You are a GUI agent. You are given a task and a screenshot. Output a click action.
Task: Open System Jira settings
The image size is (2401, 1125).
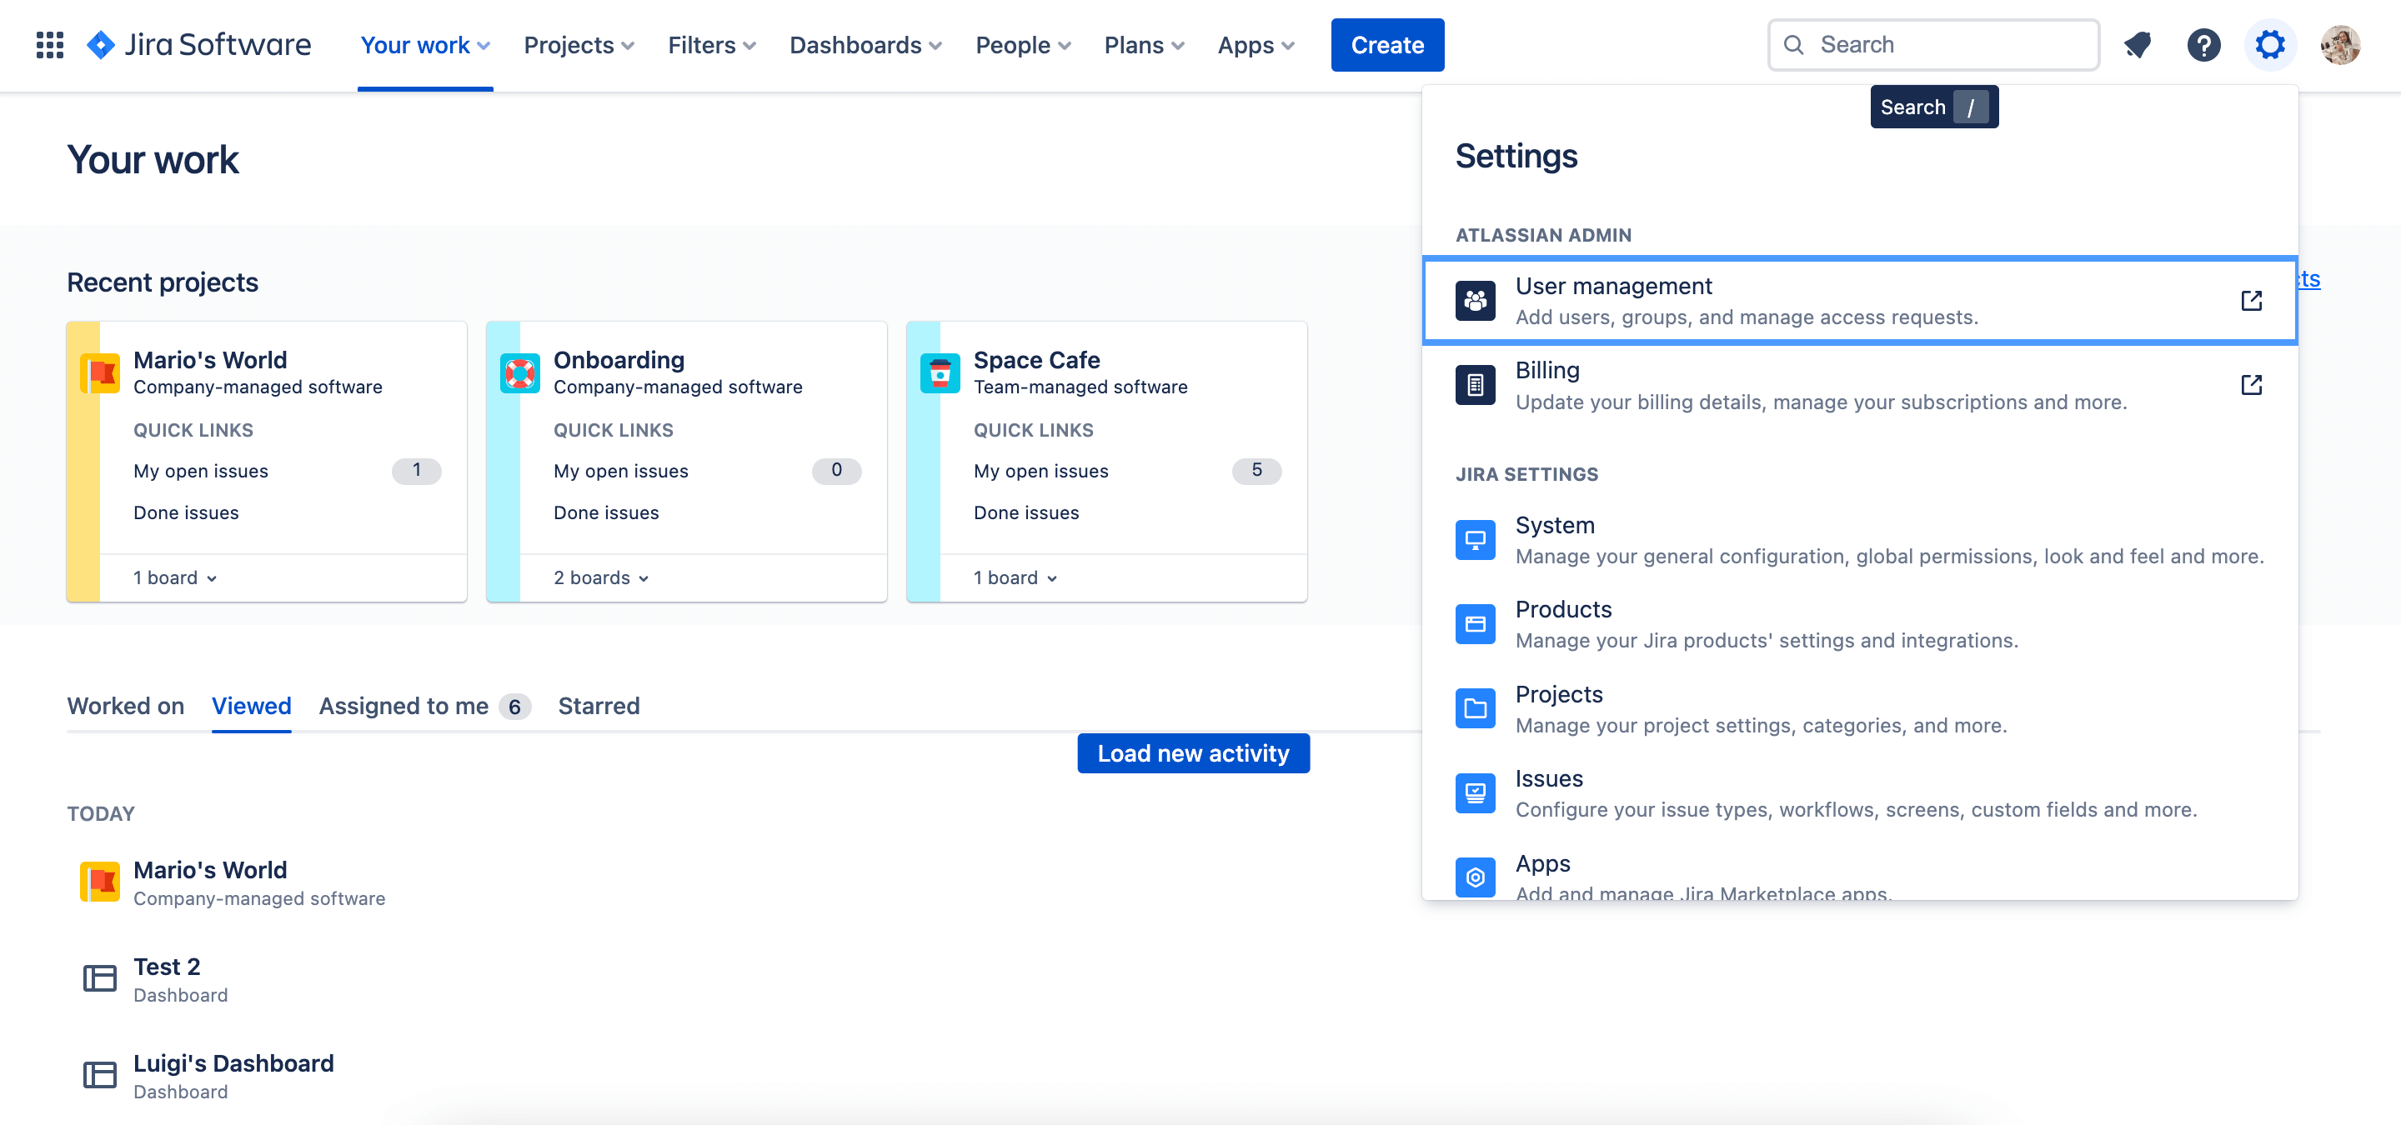pos(1554,525)
